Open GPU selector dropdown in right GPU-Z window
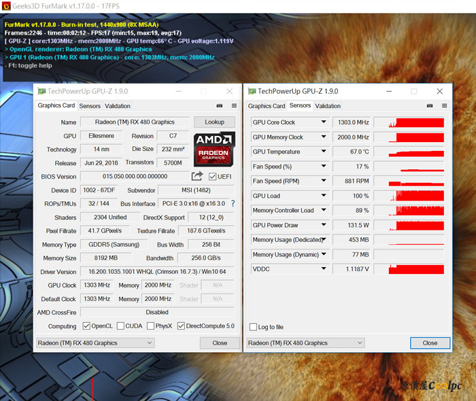 [x=306, y=343]
